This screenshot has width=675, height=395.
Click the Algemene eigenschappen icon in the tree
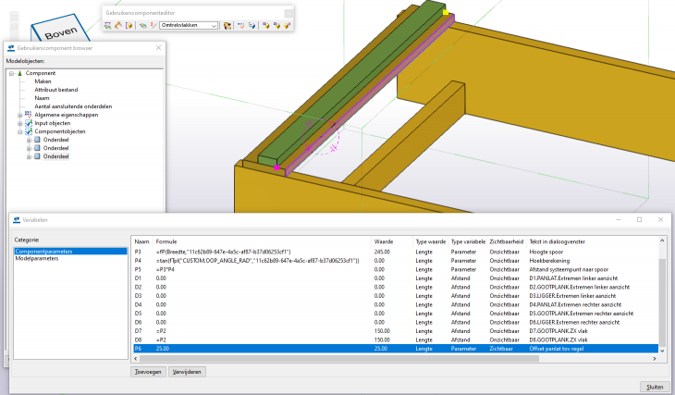point(29,115)
